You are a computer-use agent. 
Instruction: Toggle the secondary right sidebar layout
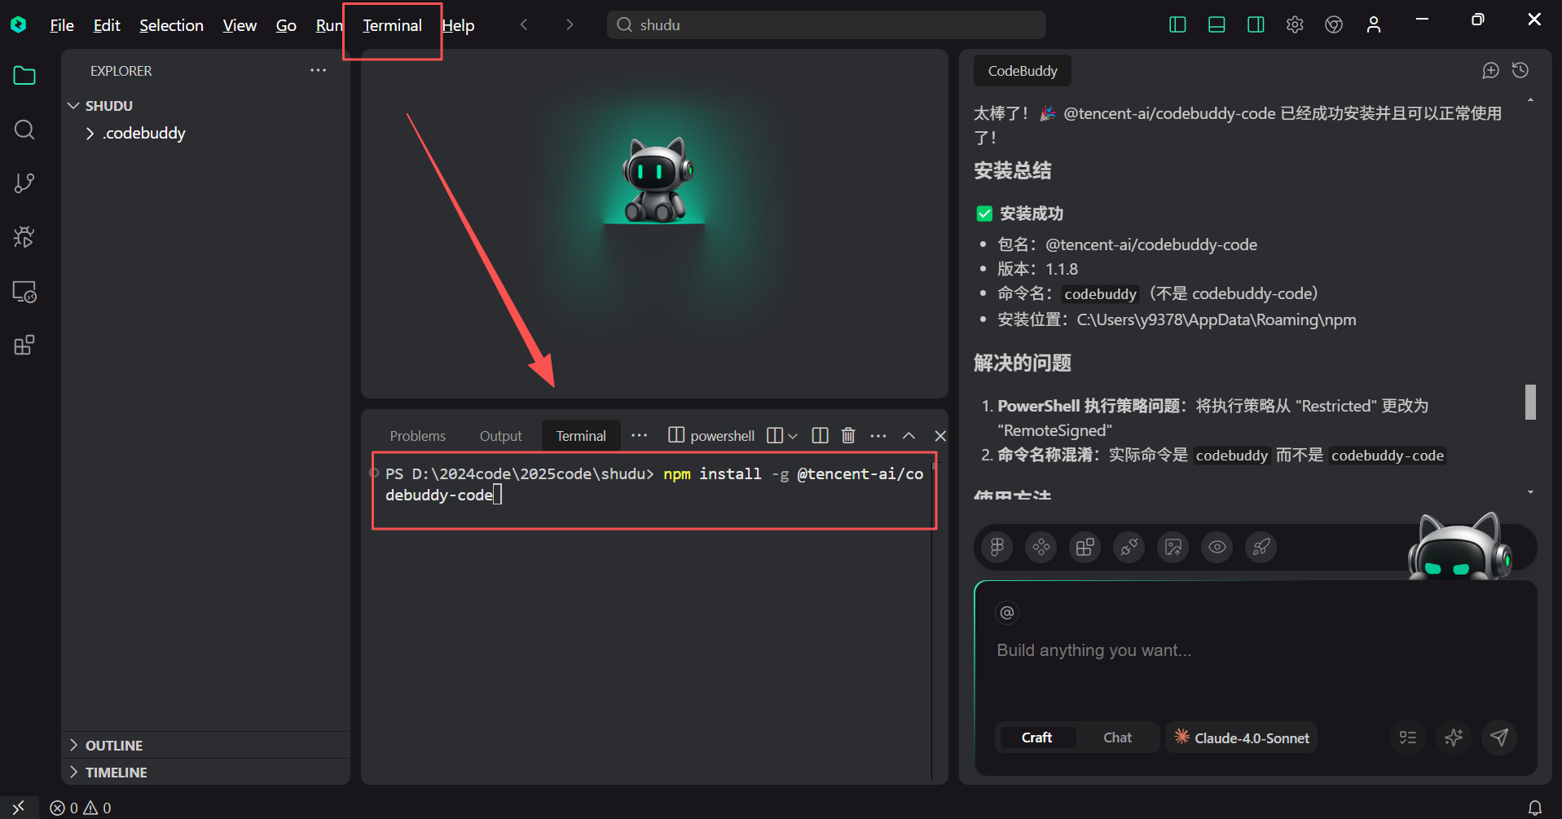tap(1256, 25)
